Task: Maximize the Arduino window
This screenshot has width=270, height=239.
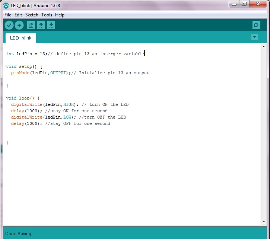Action: click(244, 4)
